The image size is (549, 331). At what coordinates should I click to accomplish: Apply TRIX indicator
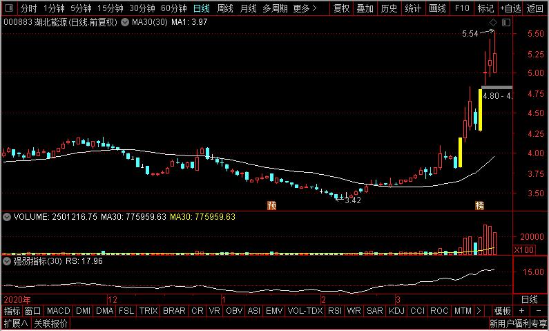click(x=148, y=311)
